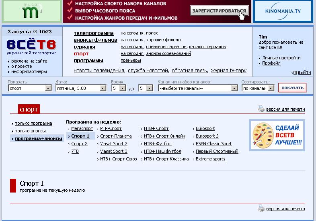The width and height of the screenshot is (316, 221).
Task: Open the служба новостей link
Action: click(148, 71)
